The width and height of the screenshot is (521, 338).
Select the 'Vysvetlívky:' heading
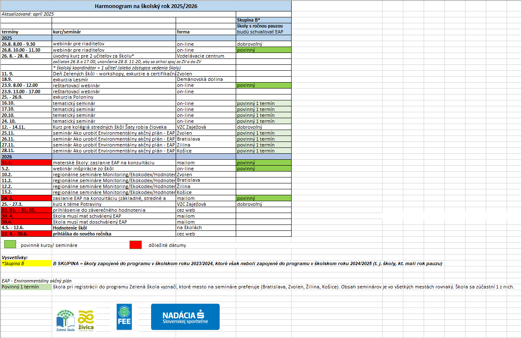pos(15,258)
